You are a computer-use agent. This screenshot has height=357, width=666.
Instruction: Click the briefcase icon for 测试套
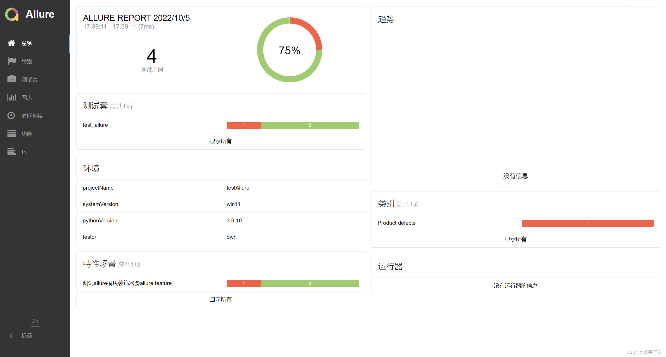12,79
